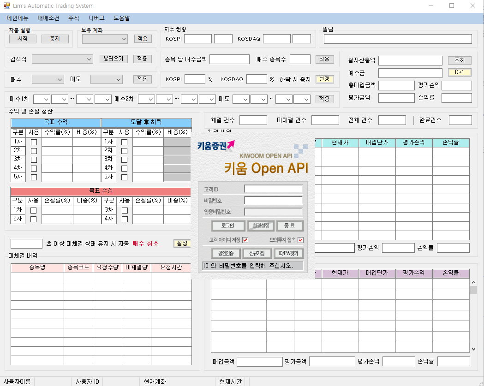Click the 사용자 ID status bar entry

pos(87,382)
